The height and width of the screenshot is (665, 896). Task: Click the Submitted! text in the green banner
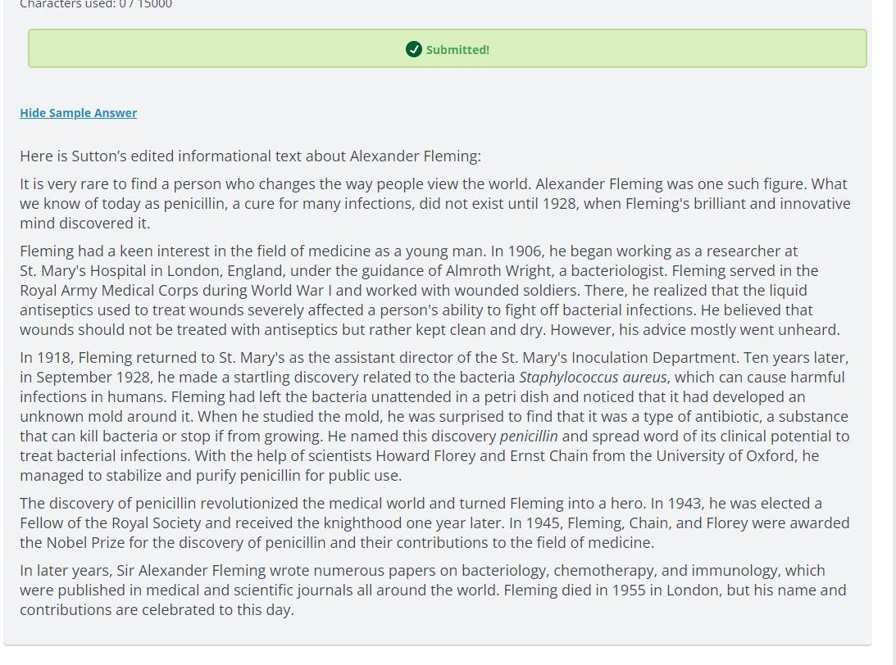coord(457,50)
